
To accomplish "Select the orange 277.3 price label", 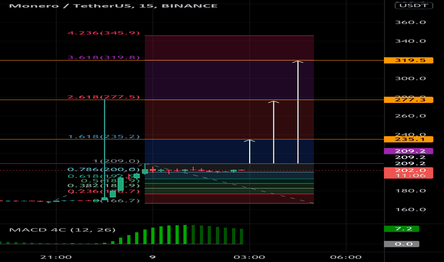I will pyautogui.click(x=409, y=100).
